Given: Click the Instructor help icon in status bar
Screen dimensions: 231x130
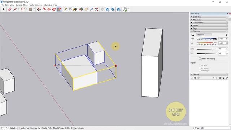Looking at the screenshot, I should click(x=2, y=128).
